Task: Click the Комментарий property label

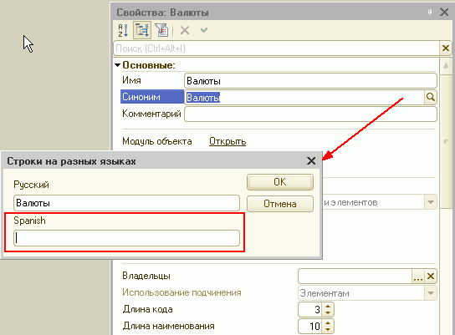Action: [151, 114]
